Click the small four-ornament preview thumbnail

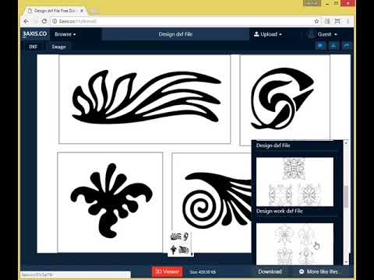(x=180, y=243)
